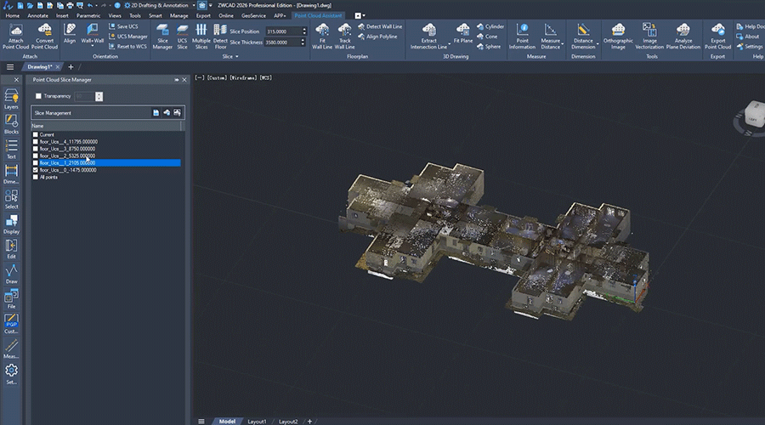Click the Detect Wall Line button

click(380, 26)
